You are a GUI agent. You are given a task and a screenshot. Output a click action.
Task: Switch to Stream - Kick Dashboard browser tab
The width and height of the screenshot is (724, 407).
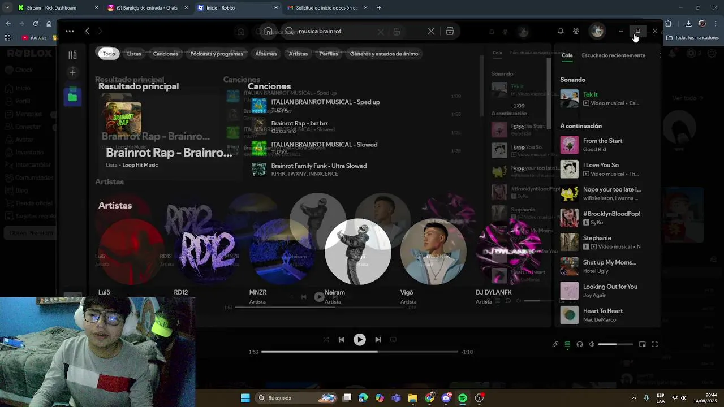pyautogui.click(x=57, y=8)
